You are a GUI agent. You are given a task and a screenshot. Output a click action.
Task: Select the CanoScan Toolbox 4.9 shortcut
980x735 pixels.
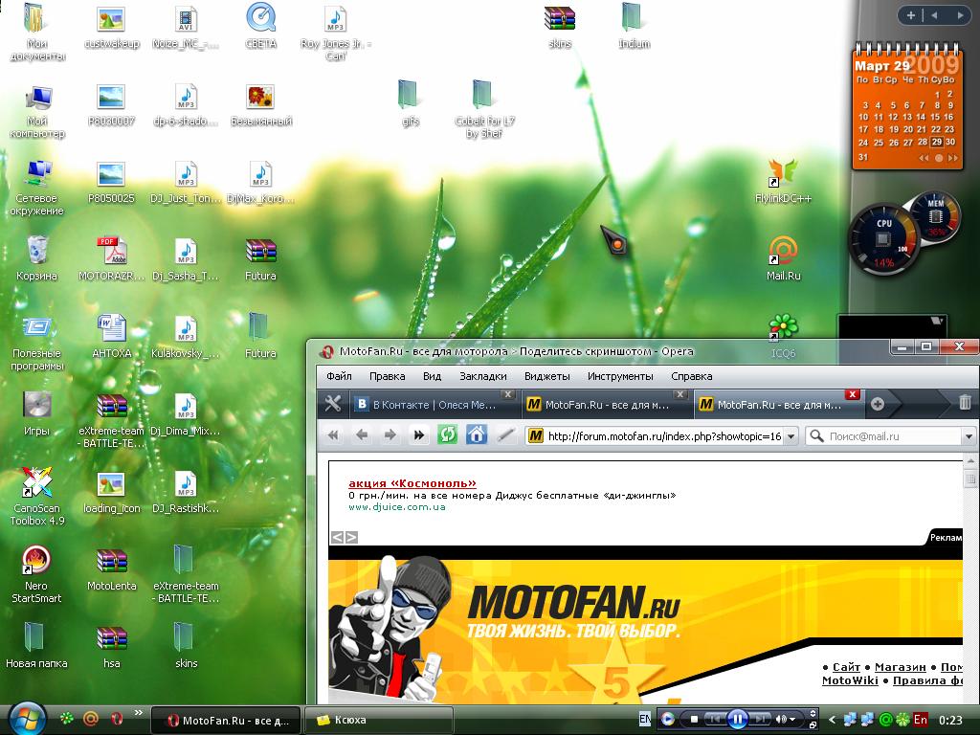(37, 498)
